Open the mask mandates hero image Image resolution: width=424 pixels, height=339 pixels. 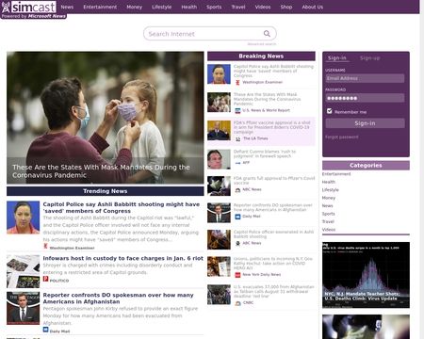point(106,118)
